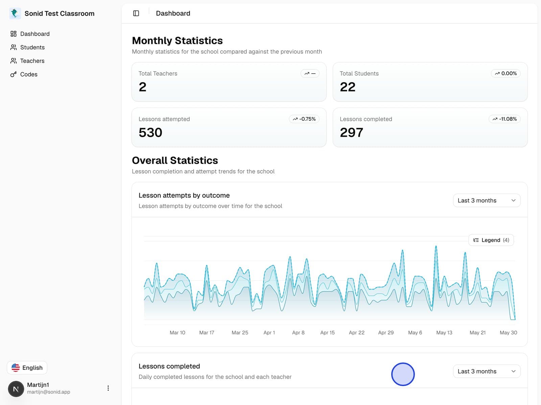
Task: Click the Codes key icon
Action: coord(14,74)
